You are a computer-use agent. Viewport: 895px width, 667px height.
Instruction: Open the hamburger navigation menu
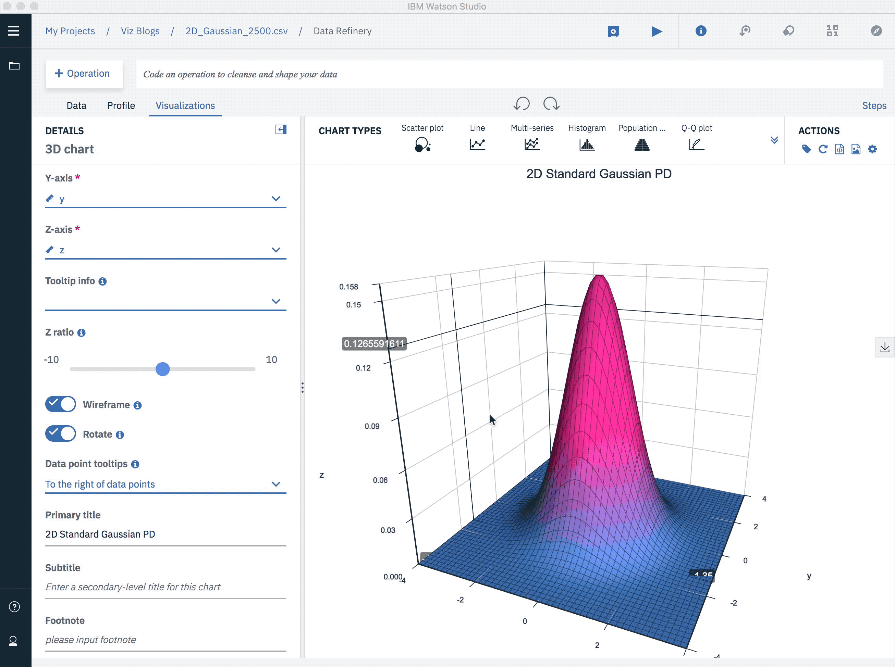[14, 31]
